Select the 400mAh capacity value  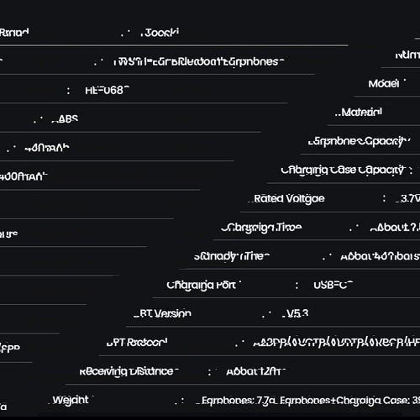23,176
